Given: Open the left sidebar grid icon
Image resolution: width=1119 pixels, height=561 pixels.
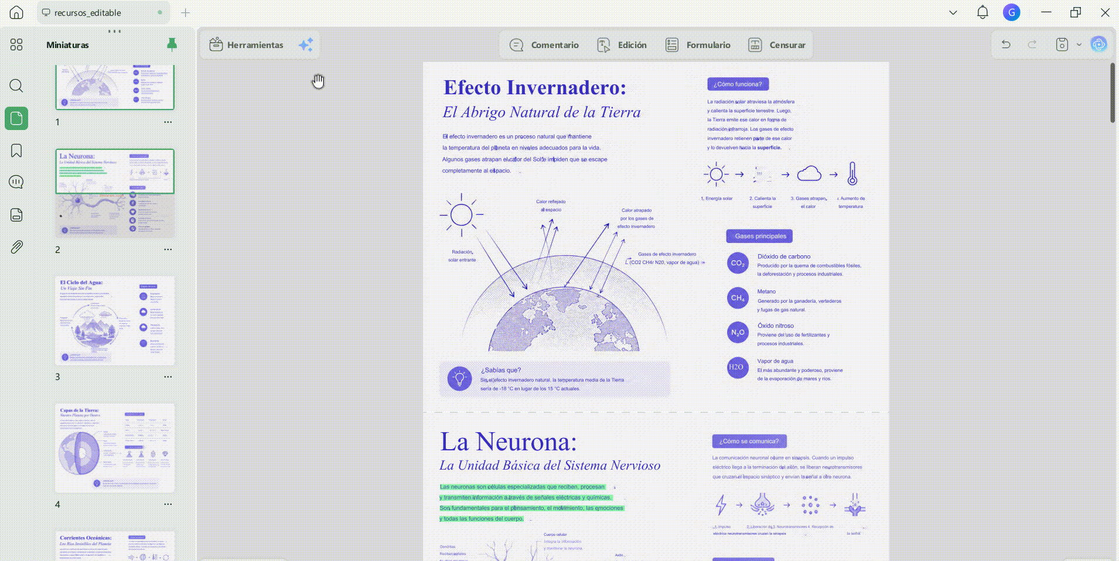Looking at the screenshot, I should (x=16, y=45).
